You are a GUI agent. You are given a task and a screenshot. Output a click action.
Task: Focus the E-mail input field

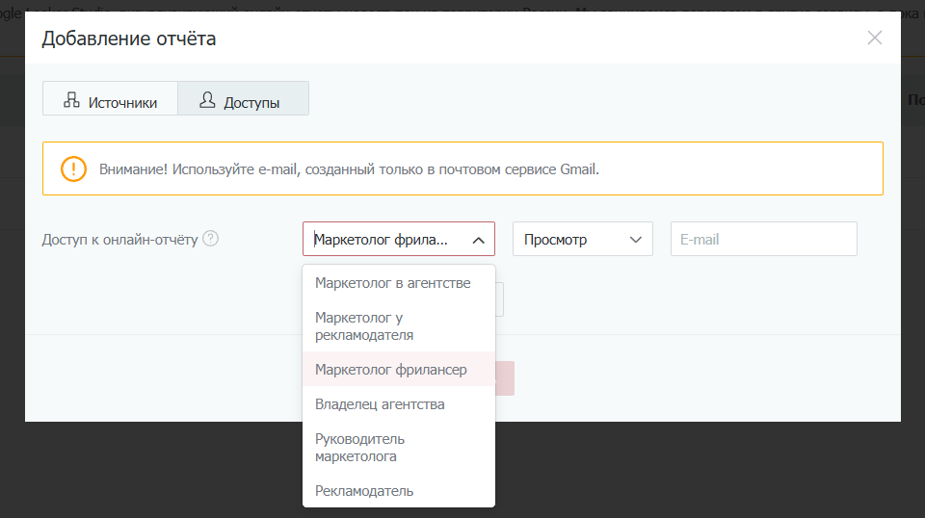tap(763, 239)
